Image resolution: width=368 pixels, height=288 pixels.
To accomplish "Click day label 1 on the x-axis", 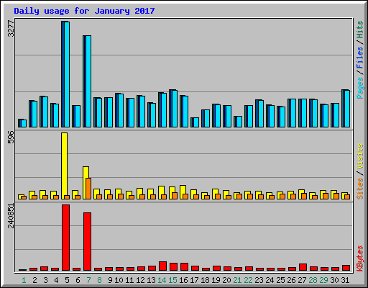I will (x=24, y=280).
